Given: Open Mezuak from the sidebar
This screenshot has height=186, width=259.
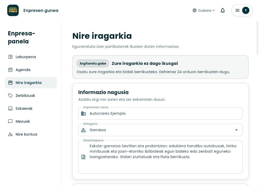Looking at the screenshot, I should tap(31, 121).
